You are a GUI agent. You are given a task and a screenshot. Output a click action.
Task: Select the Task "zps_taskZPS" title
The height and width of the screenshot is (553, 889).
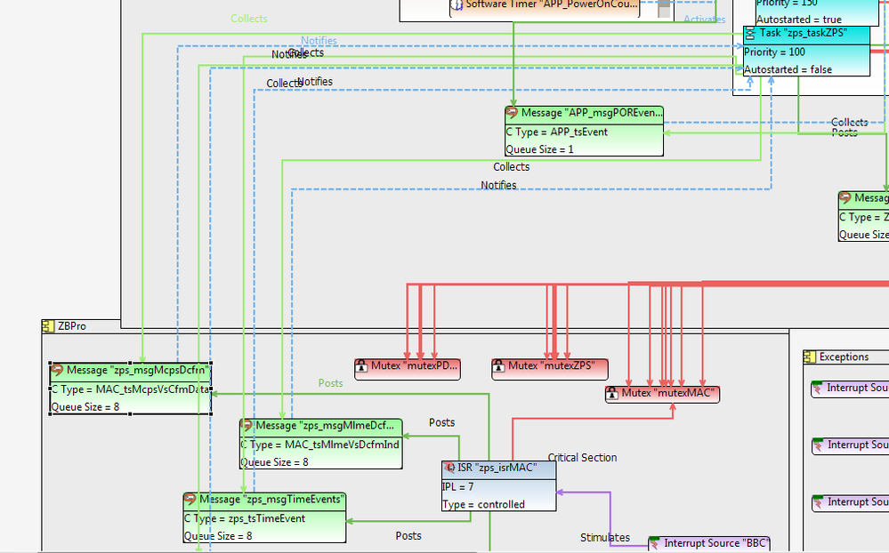[x=804, y=33]
